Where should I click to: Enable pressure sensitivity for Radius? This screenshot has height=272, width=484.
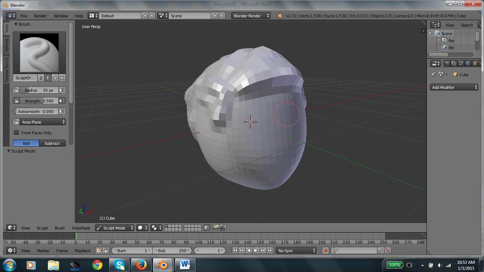pyautogui.click(x=62, y=90)
